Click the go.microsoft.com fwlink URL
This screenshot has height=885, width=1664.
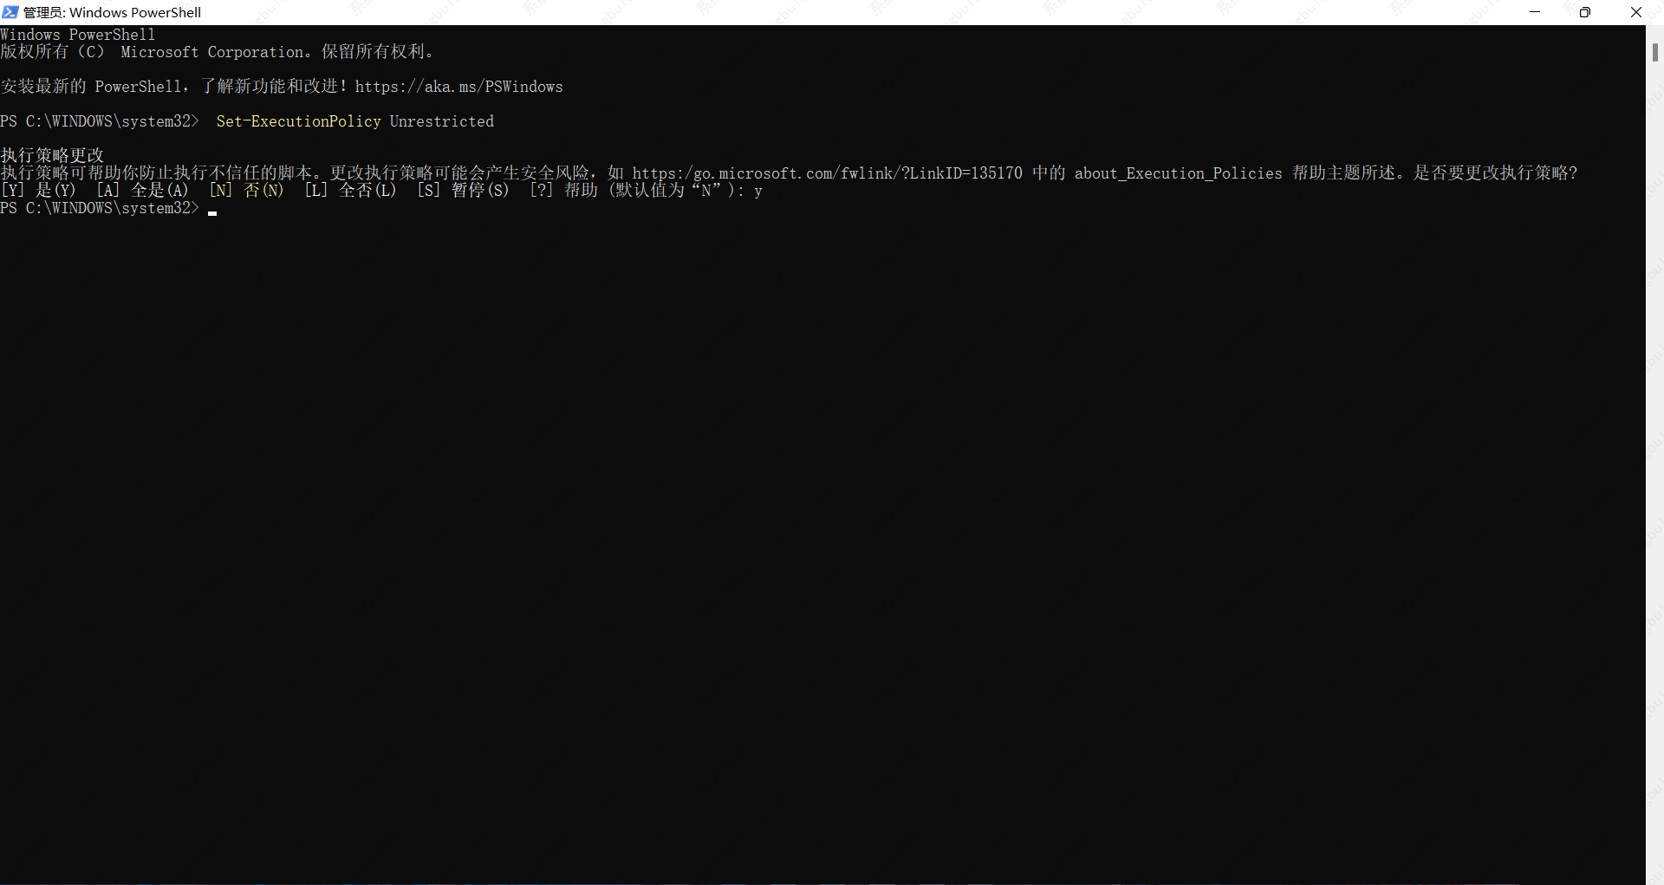(827, 173)
